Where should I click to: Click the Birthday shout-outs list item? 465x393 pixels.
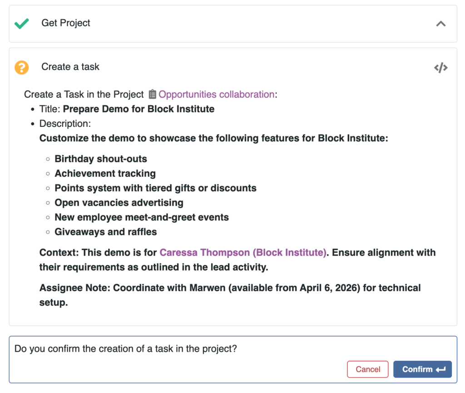click(x=101, y=159)
